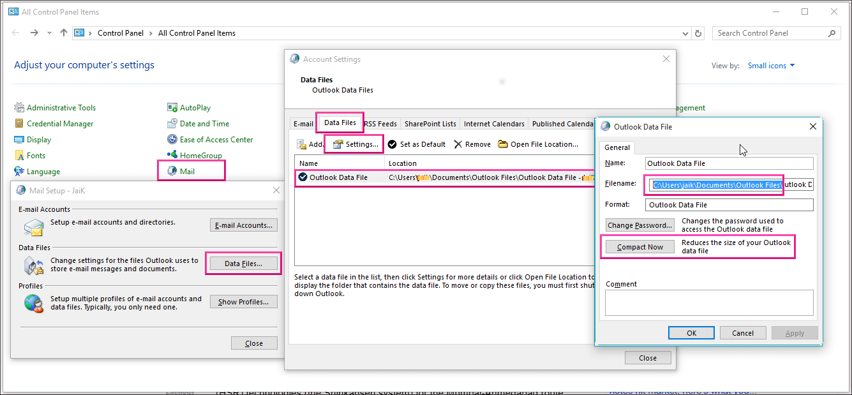Image resolution: width=852 pixels, height=395 pixels.
Task: Click Add data file toolbar button
Action: pos(310,144)
